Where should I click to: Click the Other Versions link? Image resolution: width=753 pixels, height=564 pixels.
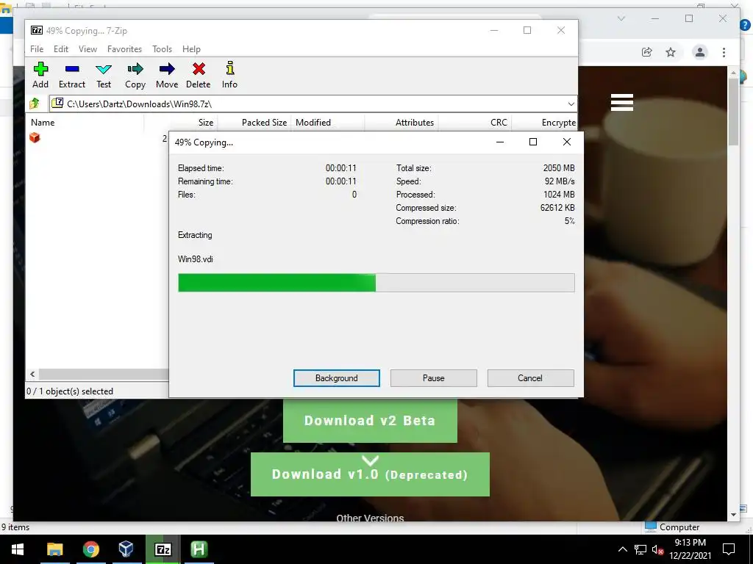coord(370,518)
